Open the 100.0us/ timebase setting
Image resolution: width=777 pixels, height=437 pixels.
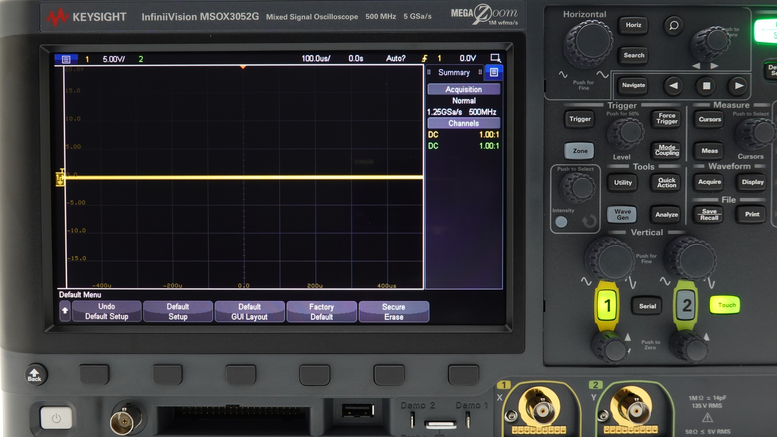316,59
